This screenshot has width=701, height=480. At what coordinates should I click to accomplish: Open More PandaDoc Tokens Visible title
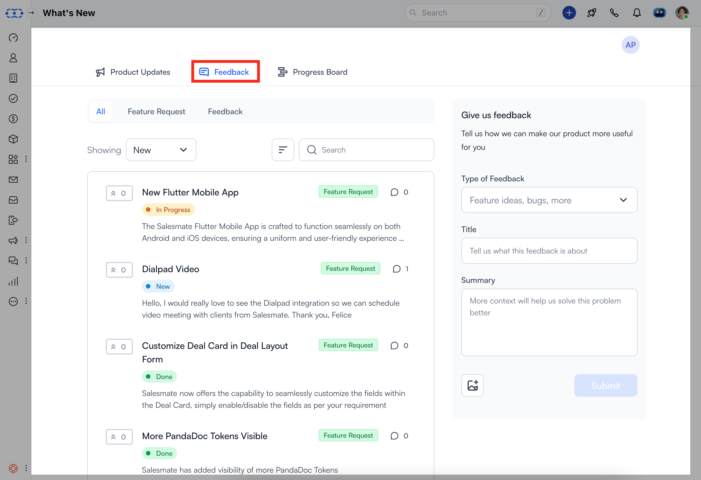pyautogui.click(x=205, y=436)
